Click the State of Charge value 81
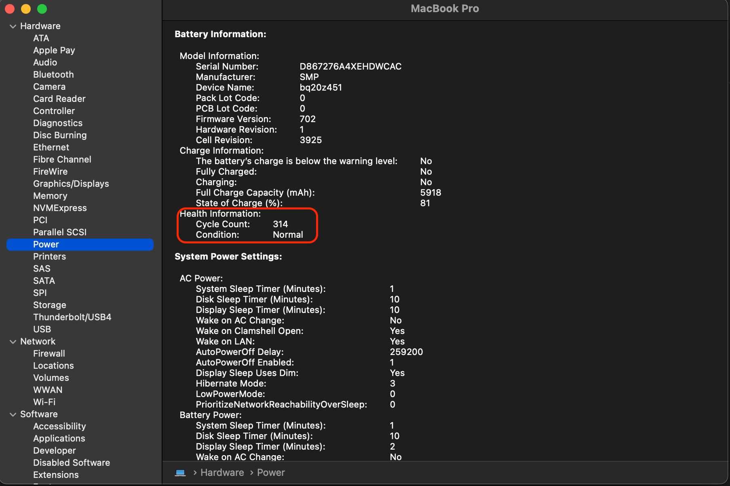The height and width of the screenshot is (486, 730). pos(425,203)
